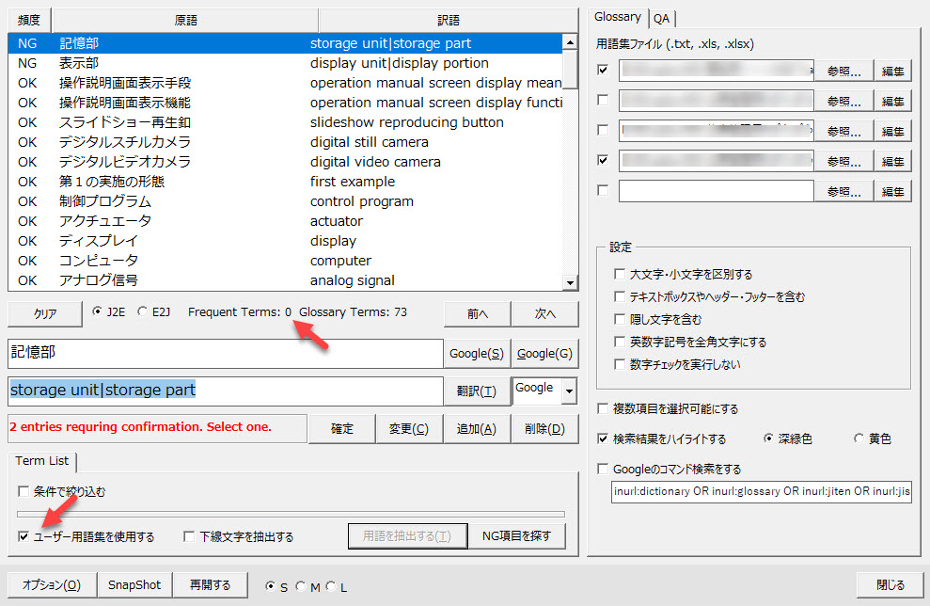930x606 pixels.
Task: Click the 翻訳(T) translate button
Action: tap(476, 391)
